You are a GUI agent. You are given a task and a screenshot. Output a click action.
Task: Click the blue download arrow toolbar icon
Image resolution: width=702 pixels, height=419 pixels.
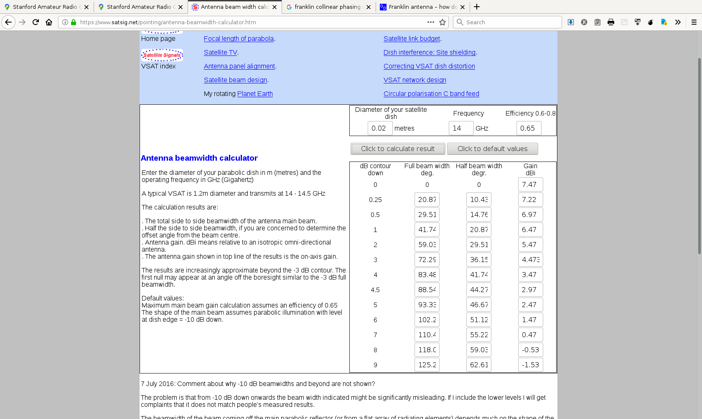571,22
